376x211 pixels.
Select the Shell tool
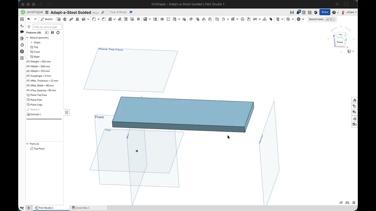(126, 19)
